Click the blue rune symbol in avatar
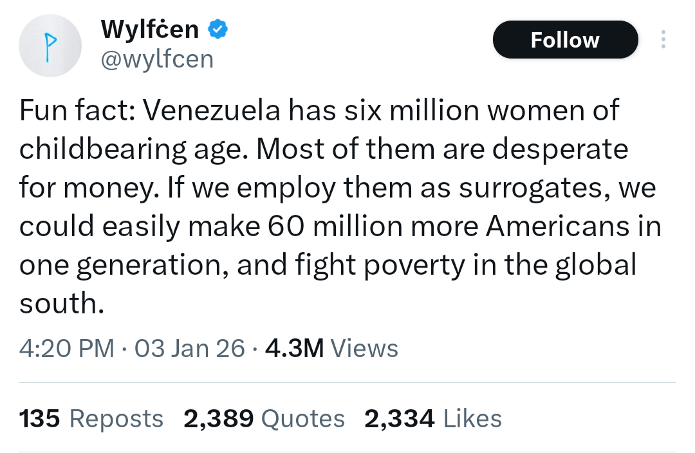695x453 pixels. (48, 44)
